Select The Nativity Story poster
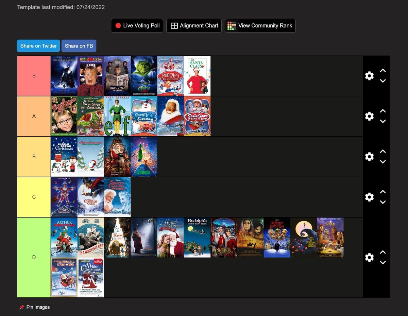This screenshot has height=316, width=408. coord(250,238)
